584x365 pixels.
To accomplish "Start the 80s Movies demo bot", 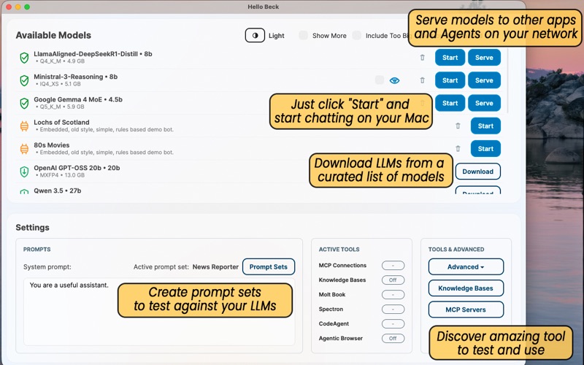I will tap(485, 149).
